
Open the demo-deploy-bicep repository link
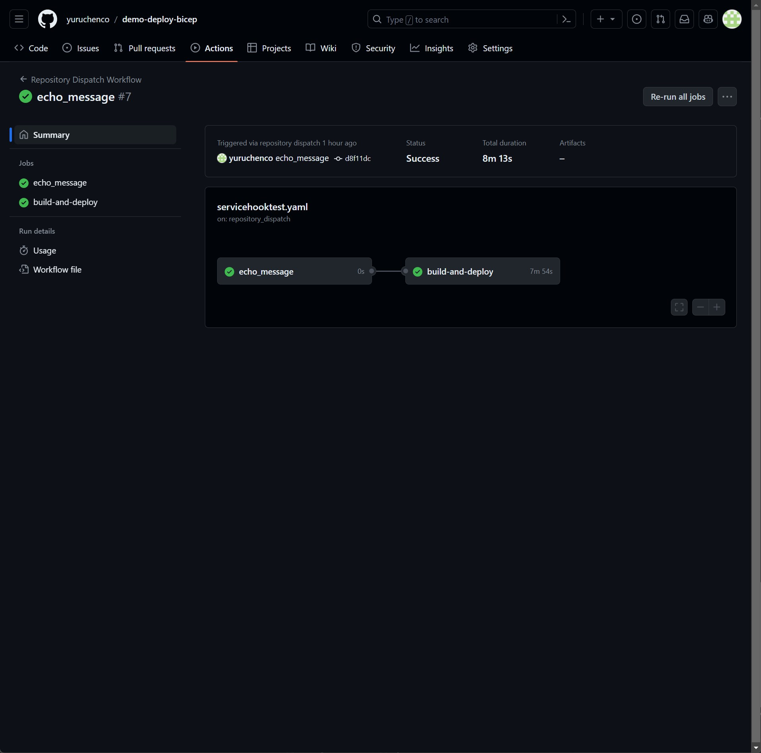[x=160, y=19]
